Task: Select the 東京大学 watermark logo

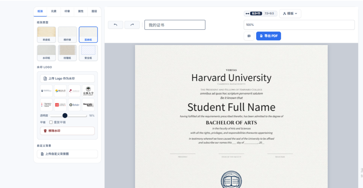Action: [60, 91]
